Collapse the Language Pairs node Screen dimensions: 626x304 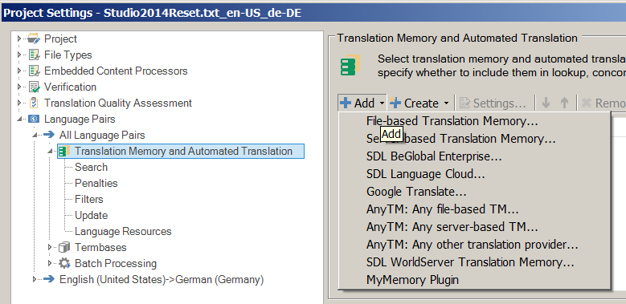pyautogui.click(x=19, y=120)
